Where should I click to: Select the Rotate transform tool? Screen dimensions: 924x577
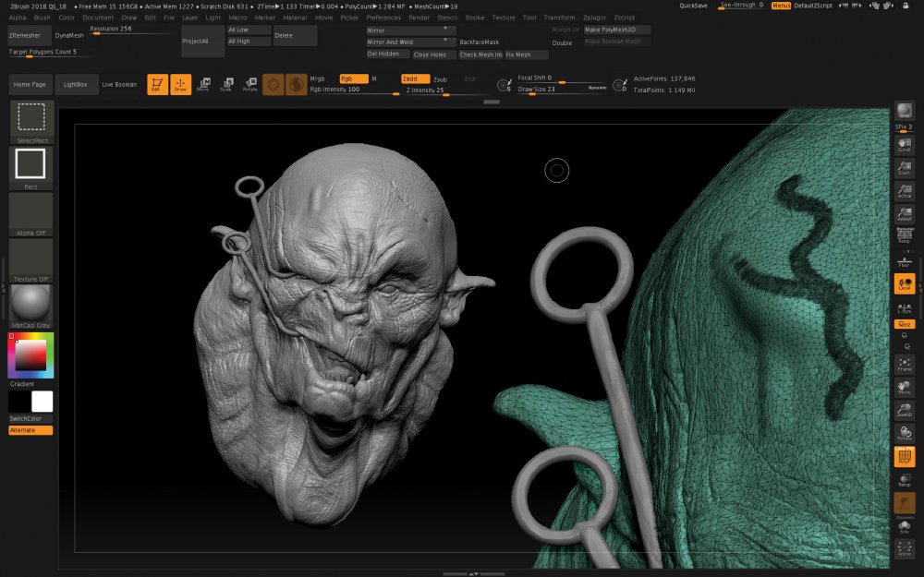point(249,84)
